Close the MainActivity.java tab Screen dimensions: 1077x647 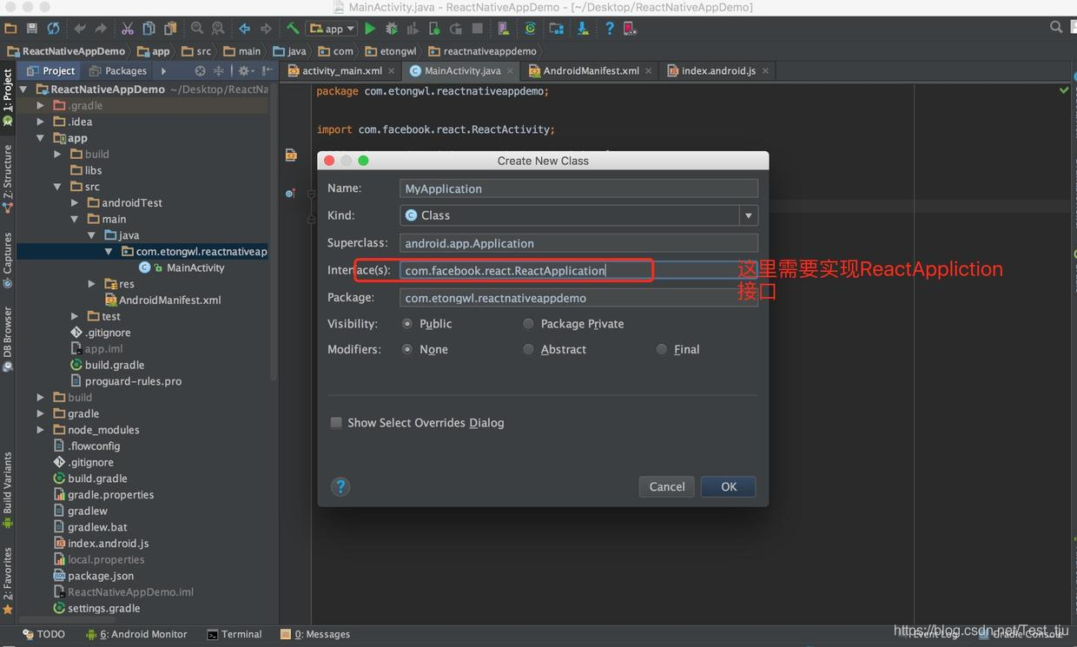[x=510, y=71]
